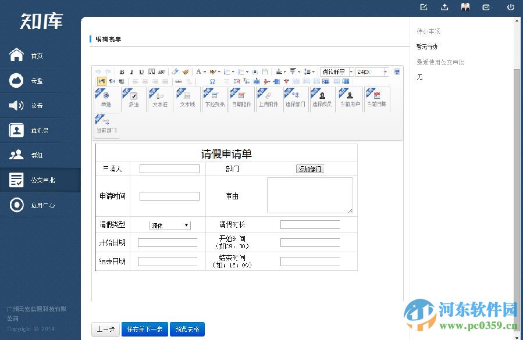Insert a 单选 radio widget into the form
Screen dimensions: 523x340
(x=106, y=99)
